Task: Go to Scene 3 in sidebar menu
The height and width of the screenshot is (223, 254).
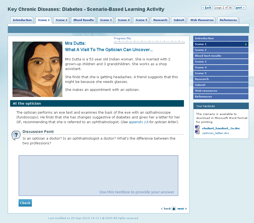Action: pyautogui.click(x=221, y=61)
